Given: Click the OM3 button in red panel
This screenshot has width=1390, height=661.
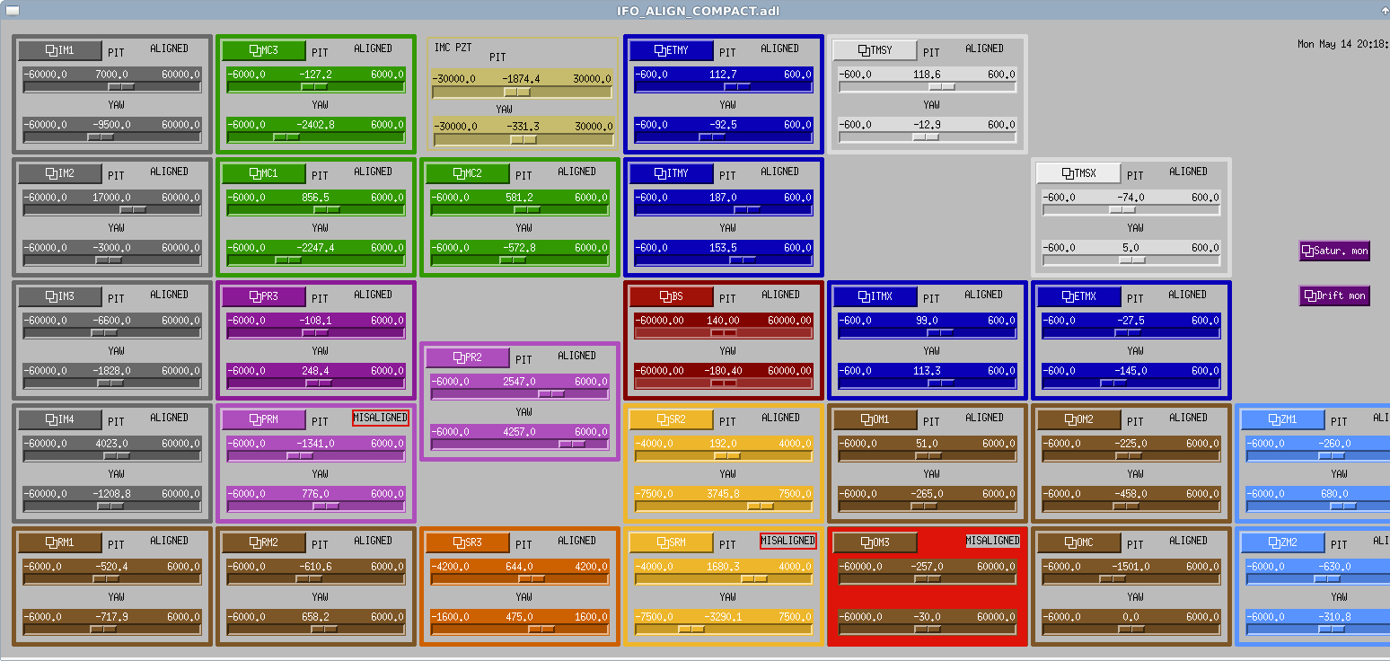Looking at the screenshot, I should pyautogui.click(x=875, y=543).
